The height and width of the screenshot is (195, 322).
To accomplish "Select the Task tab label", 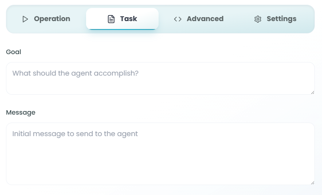I will tap(128, 19).
